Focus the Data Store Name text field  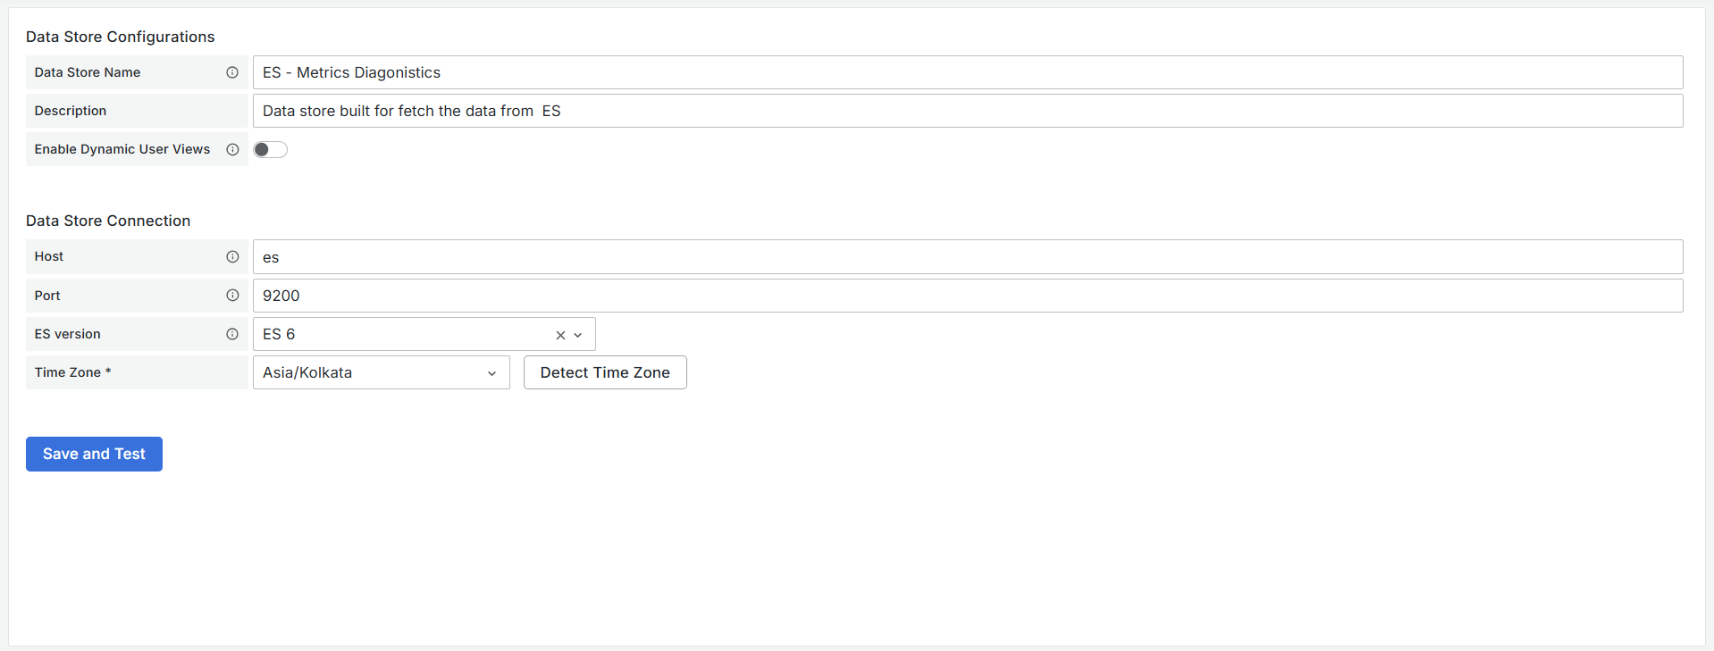[967, 72]
